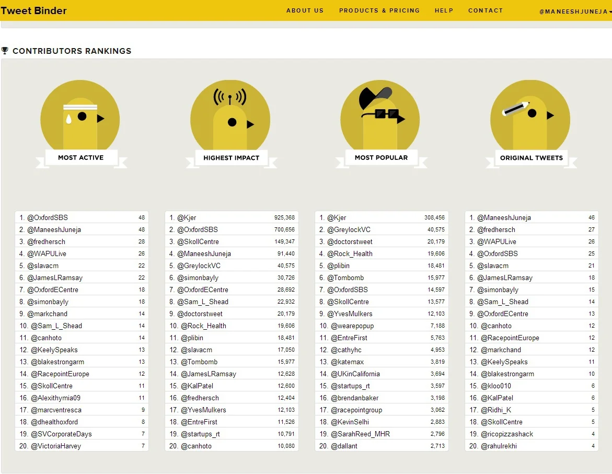Open the @MANEESHJUNEJA account dropdown
Image resolution: width=612 pixels, height=474 pixels.
(575, 11)
